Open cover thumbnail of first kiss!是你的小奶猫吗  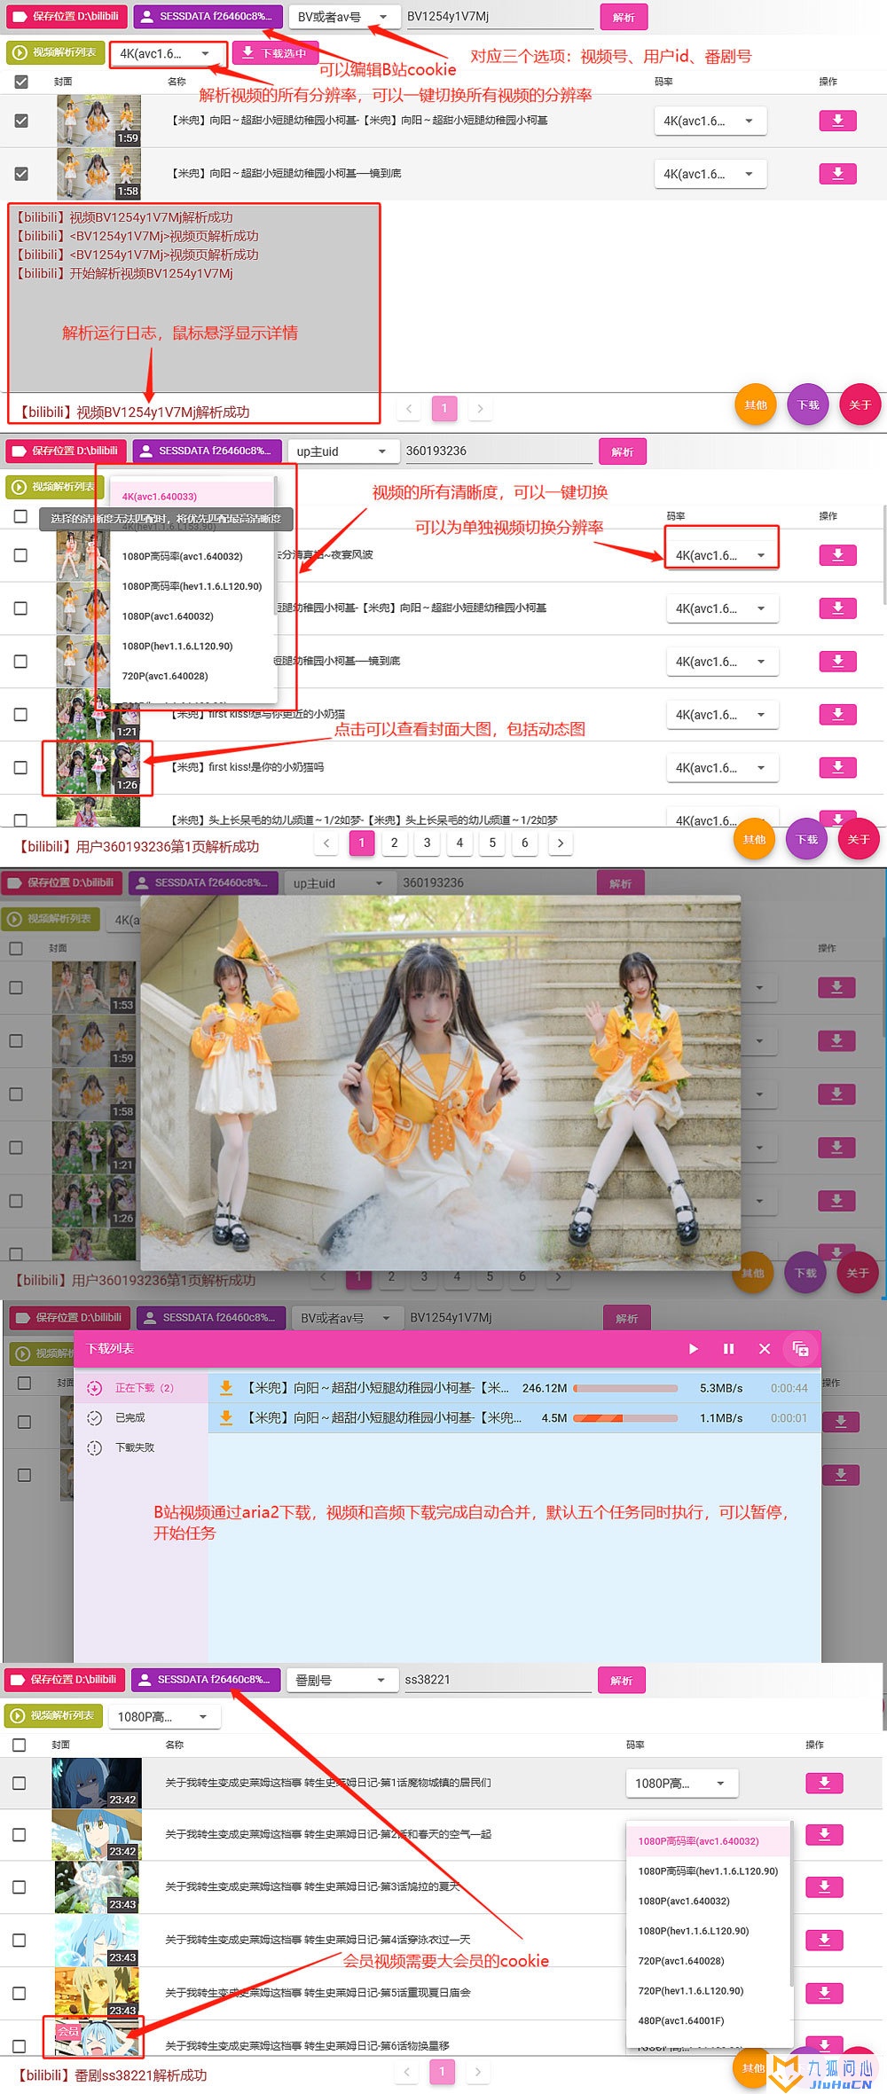tap(98, 768)
